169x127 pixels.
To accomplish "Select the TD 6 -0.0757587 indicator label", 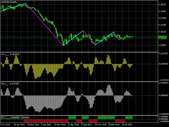I will coord(10,84).
